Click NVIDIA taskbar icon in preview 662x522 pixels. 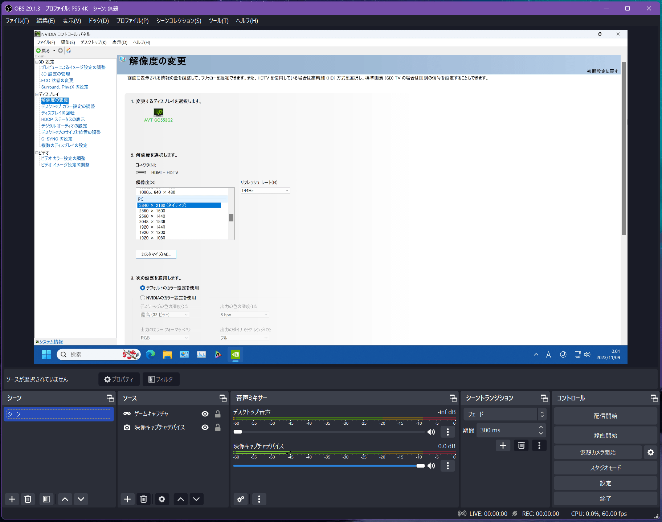(236, 355)
